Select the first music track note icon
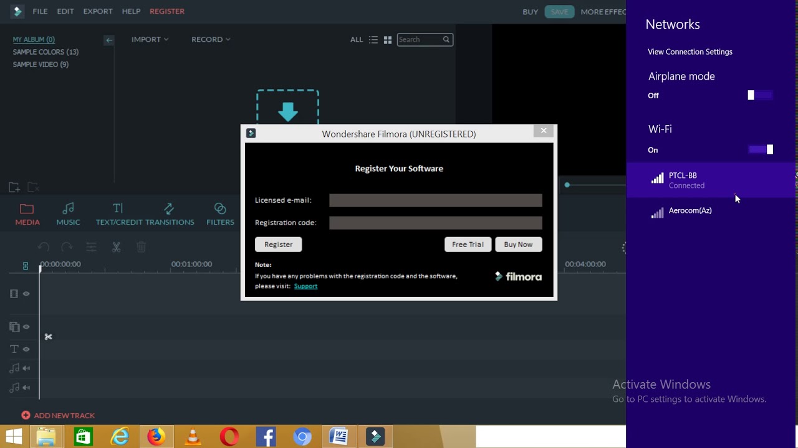 coord(14,368)
